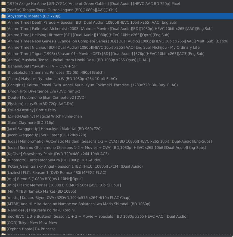Image resolution: width=233 pixels, height=237 pixels.
Task: Click the '[Laziest] FLCL Season 1' name
Action: (x=56, y=173)
